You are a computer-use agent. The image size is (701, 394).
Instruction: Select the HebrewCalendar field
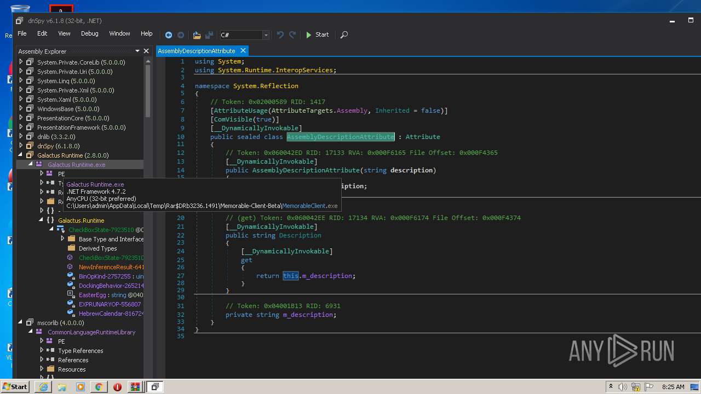pyautogui.click(x=111, y=314)
